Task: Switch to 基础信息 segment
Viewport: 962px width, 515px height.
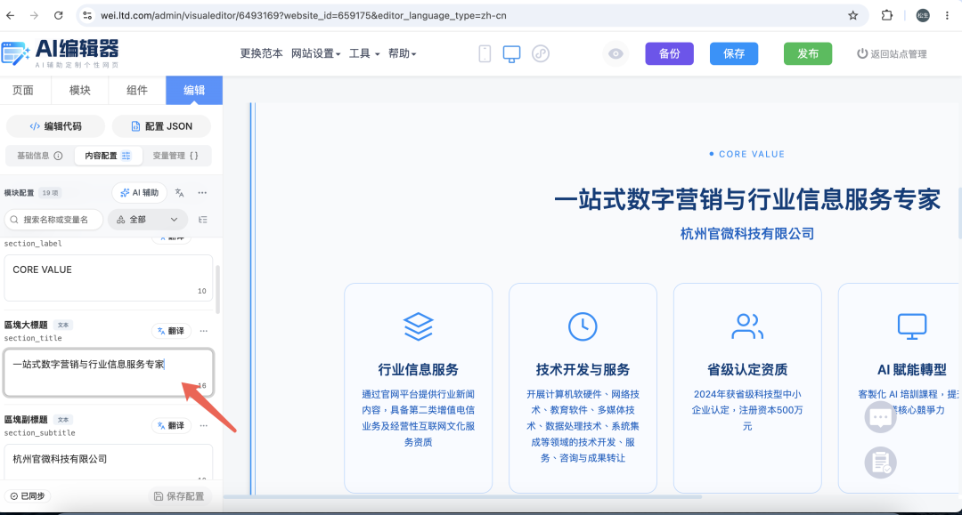Action: [40, 156]
